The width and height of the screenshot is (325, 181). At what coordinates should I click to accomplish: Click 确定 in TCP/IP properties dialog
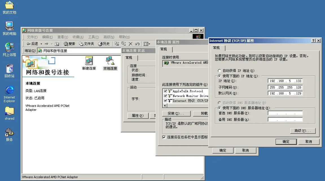point(286,142)
